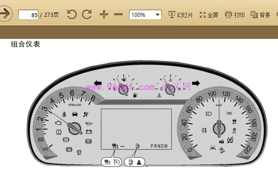The width and height of the screenshot is (278, 171).
Task: Click the oil pressure warning icon
Action: tap(89, 123)
